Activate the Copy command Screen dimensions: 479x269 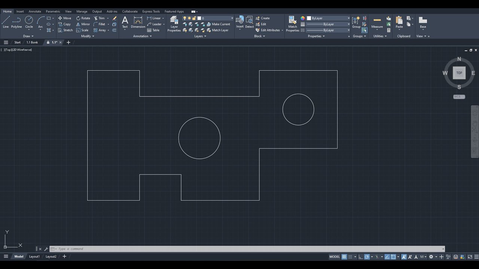click(x=64, y=24)
